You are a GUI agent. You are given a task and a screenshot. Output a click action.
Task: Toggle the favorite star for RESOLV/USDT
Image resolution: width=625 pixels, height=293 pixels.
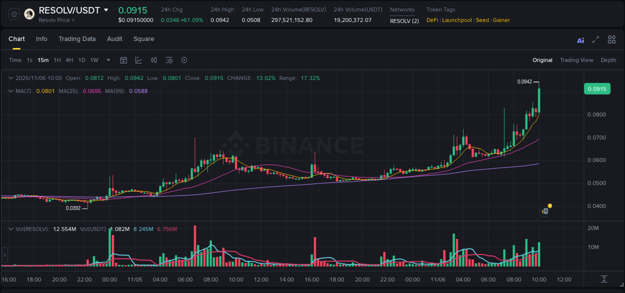13,14
